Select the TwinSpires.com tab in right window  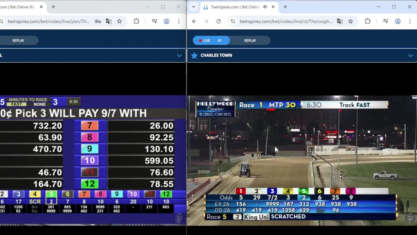point(235,7)
